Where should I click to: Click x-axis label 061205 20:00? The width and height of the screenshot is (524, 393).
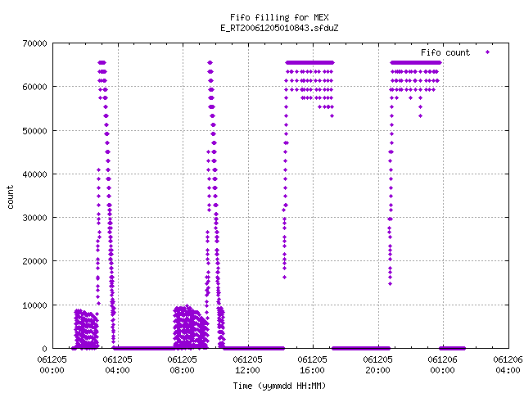(x=378, y=365)
